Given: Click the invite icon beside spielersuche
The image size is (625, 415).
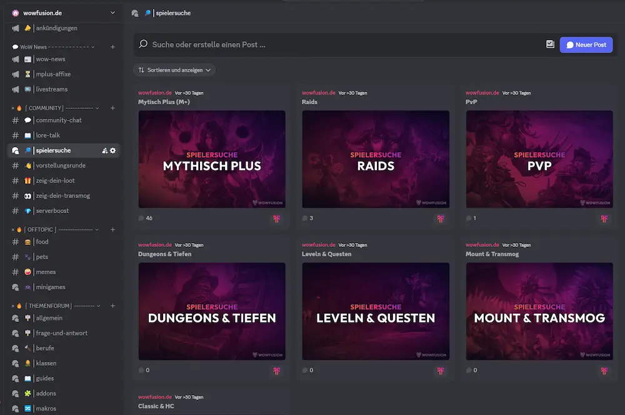Looking at the screenshot, I should [104, 151].
